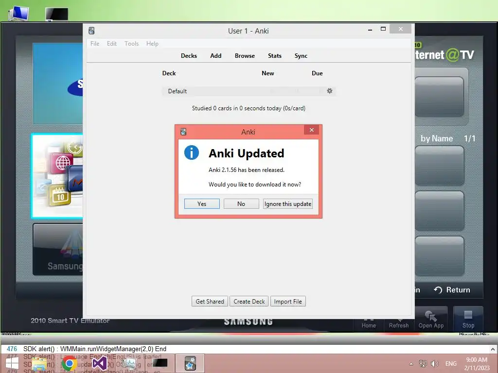This screenshot has height=373, width=498.
Task: Click the monitor chart taskbar icon
Action: [129, 363]
